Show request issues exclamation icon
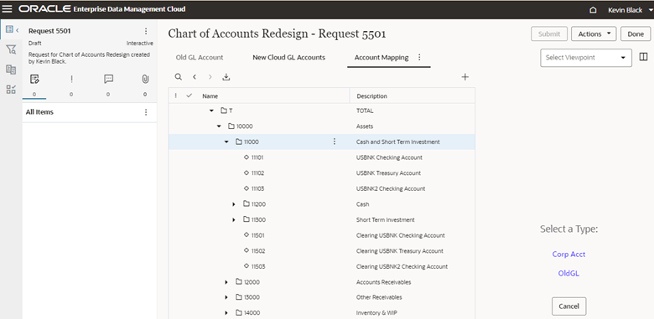 [x=71, y=80]
